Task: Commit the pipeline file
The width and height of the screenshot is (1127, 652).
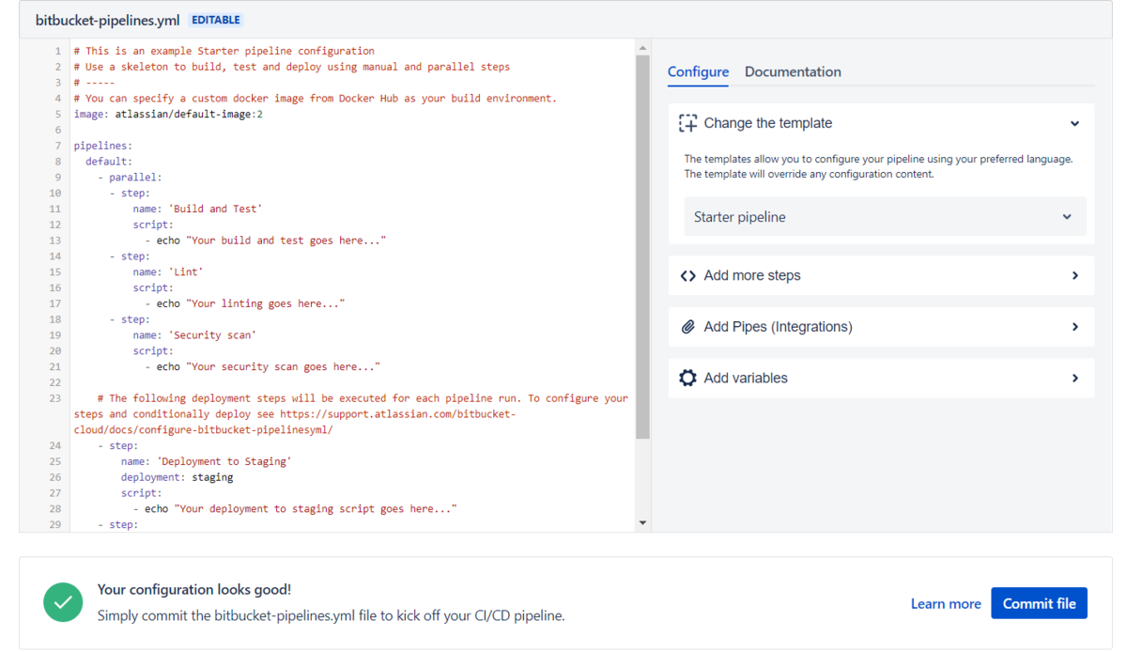Action: point(1039,603)
